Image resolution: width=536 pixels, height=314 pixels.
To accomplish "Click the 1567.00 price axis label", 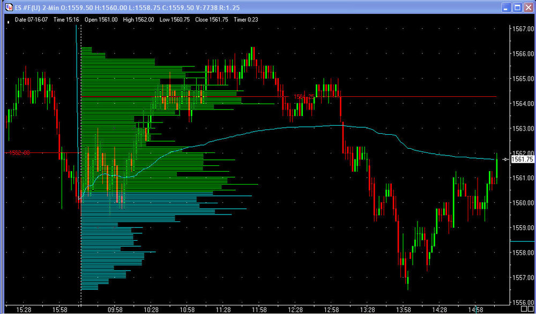I will click(x=522, y=29).
